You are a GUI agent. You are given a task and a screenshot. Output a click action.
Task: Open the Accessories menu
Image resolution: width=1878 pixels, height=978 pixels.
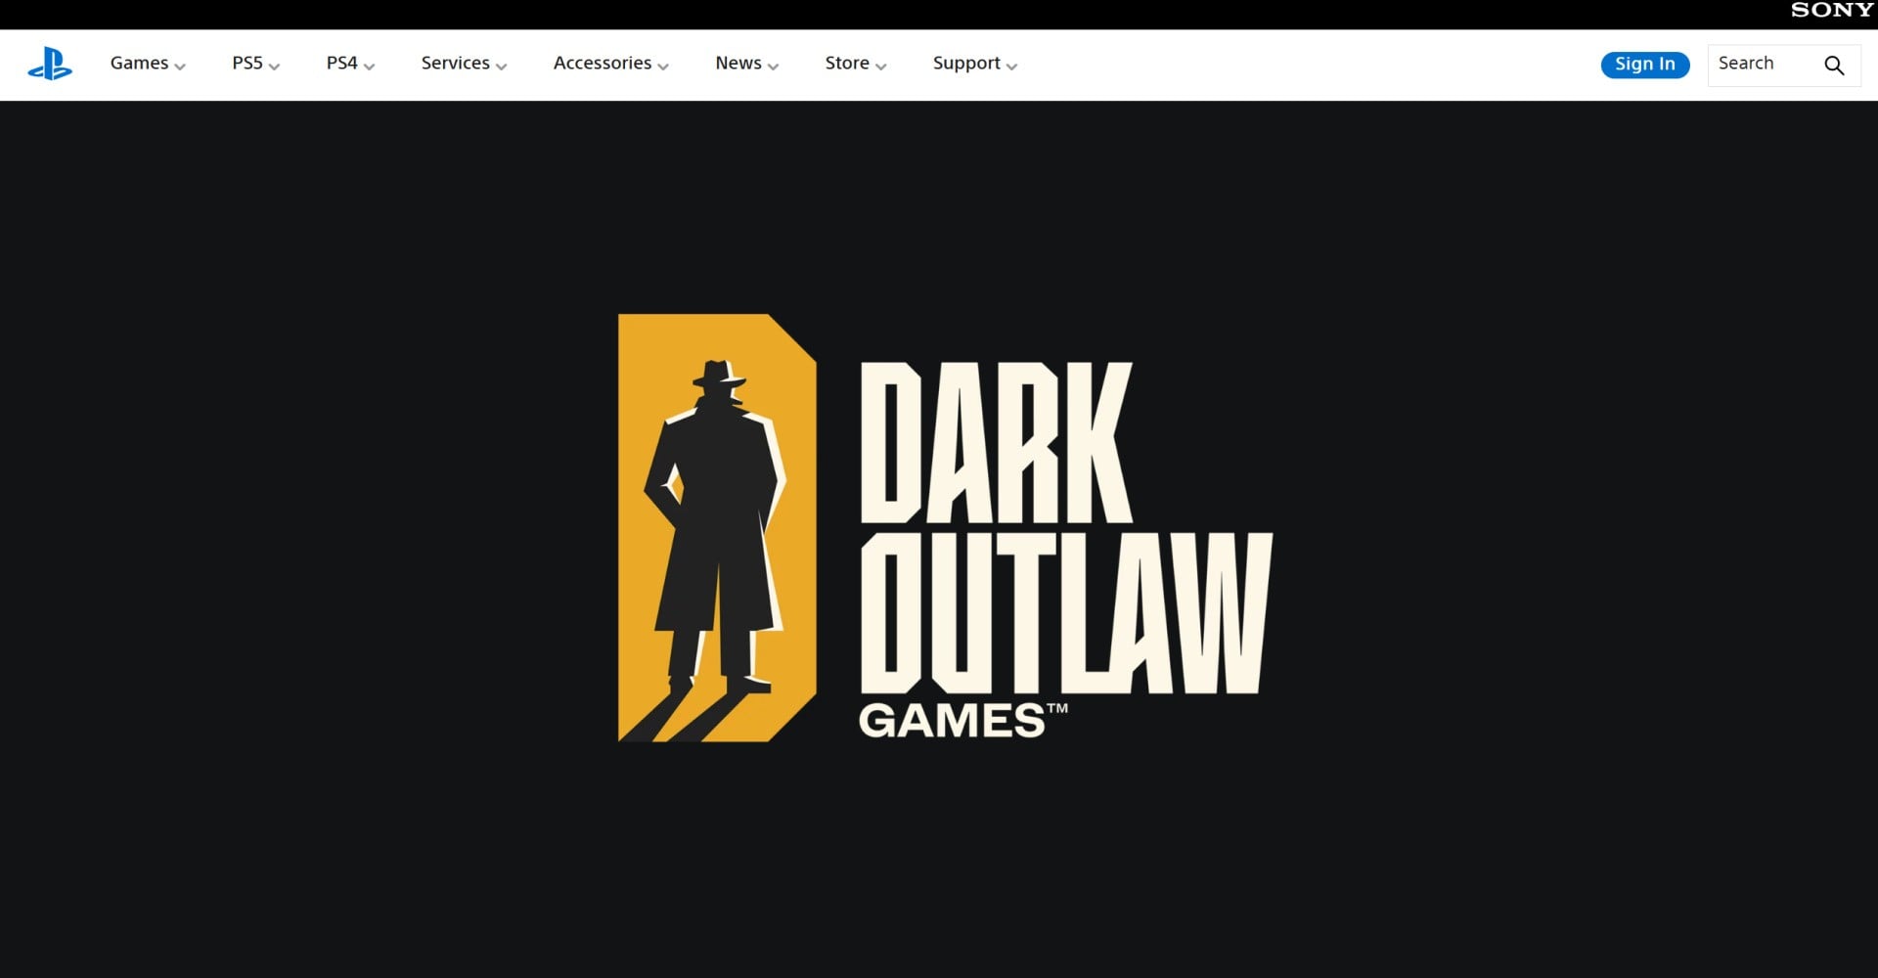tap(611, 64)
